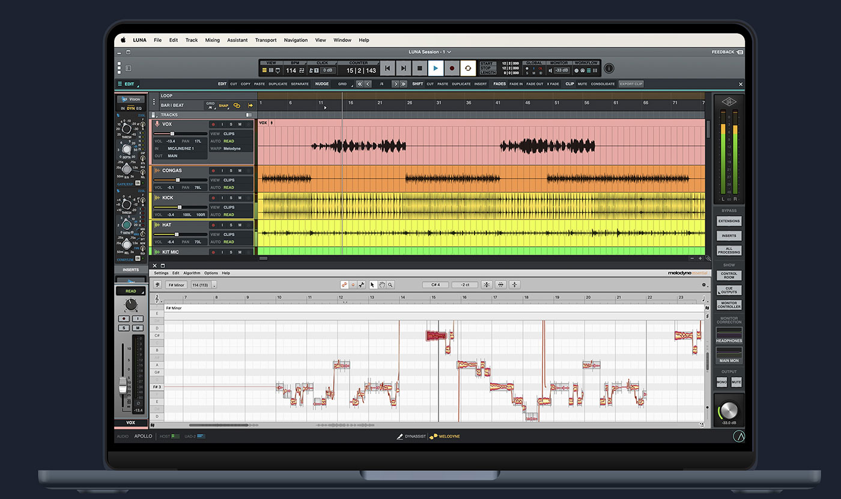Toggle the loop cycle button in transport
The height and width of the screenshot is (499, 841).
(468, 68)
